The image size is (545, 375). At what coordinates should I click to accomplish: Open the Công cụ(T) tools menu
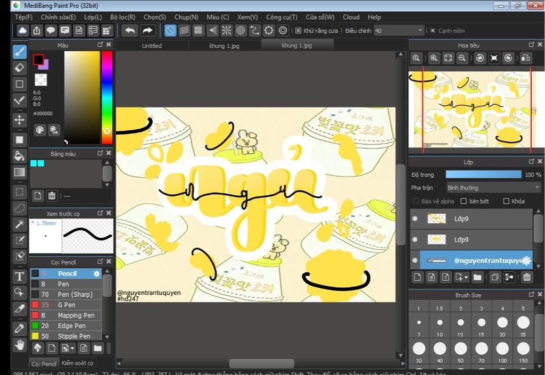pyautogui.click(x=282, y=17)
